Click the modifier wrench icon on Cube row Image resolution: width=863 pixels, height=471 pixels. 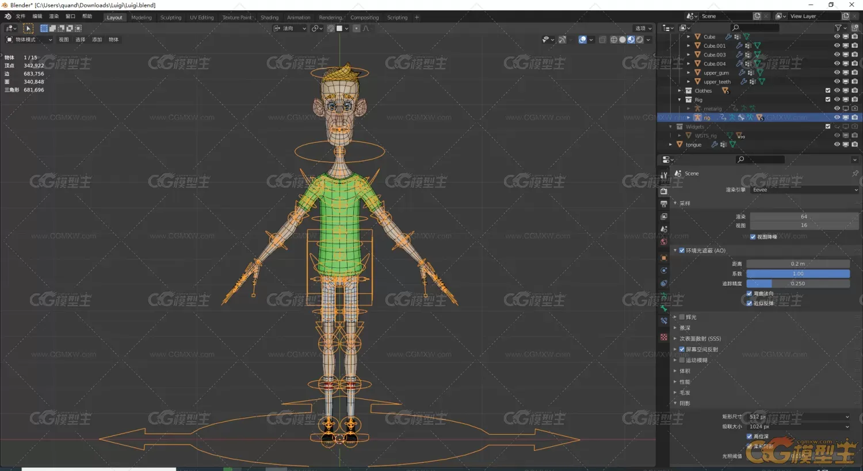(728, 37)
